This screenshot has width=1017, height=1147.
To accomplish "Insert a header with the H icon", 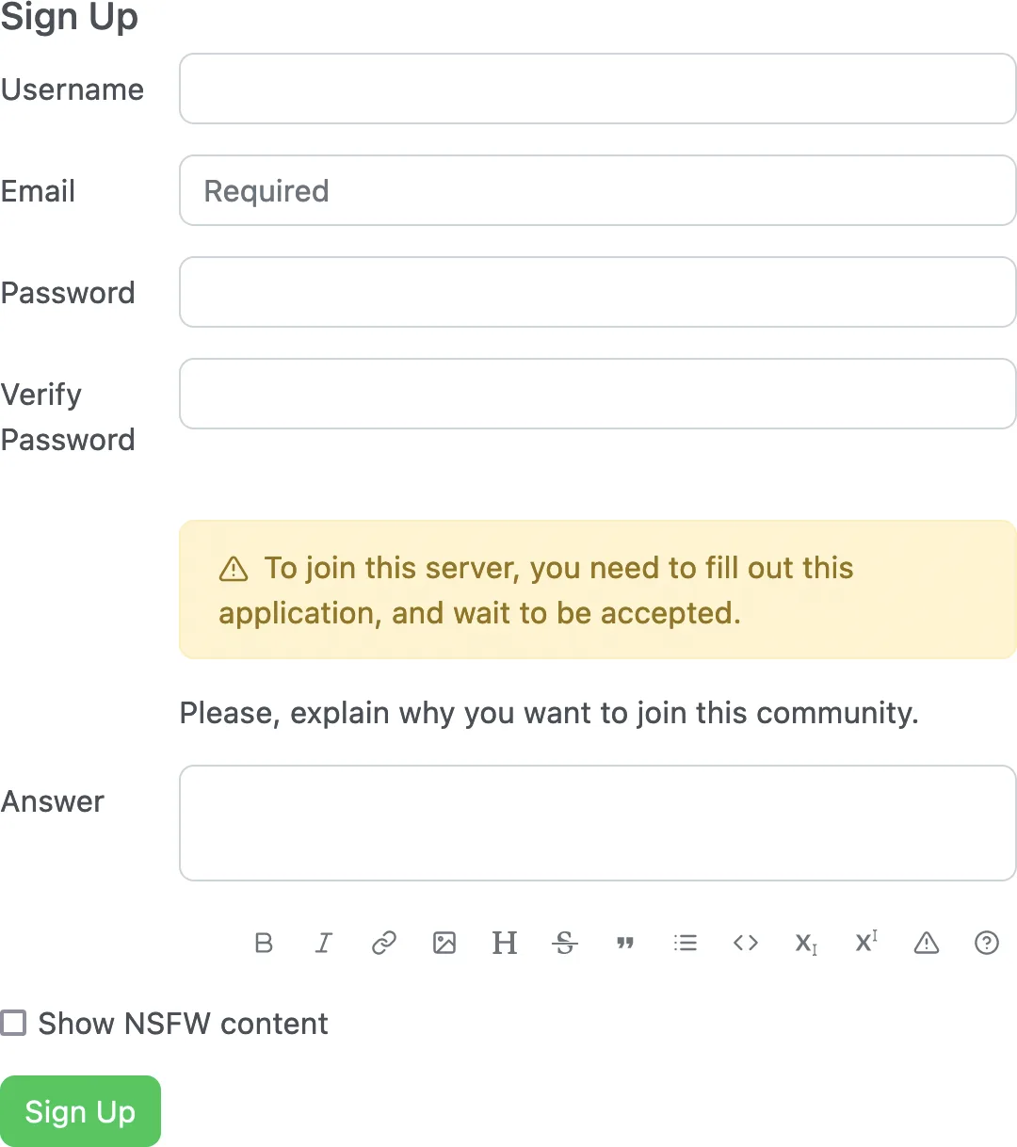I will click(505, 943).
